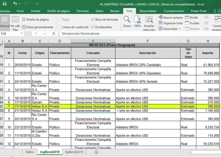This screenshot has height=157, width=221.
Task: Click the add new sheet plus icon
Action: [96, 152]
